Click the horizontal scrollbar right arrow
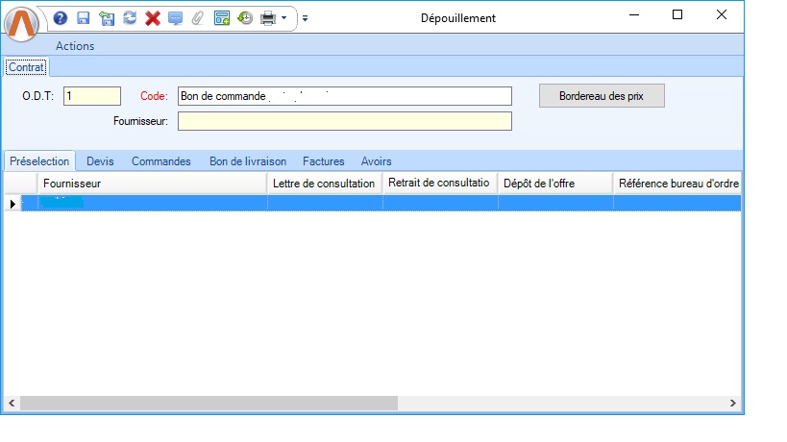787x442 pixels. point(732,404)
